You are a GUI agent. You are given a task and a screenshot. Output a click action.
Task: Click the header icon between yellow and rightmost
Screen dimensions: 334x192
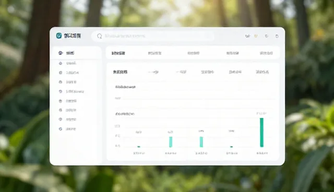pos(267,36)
